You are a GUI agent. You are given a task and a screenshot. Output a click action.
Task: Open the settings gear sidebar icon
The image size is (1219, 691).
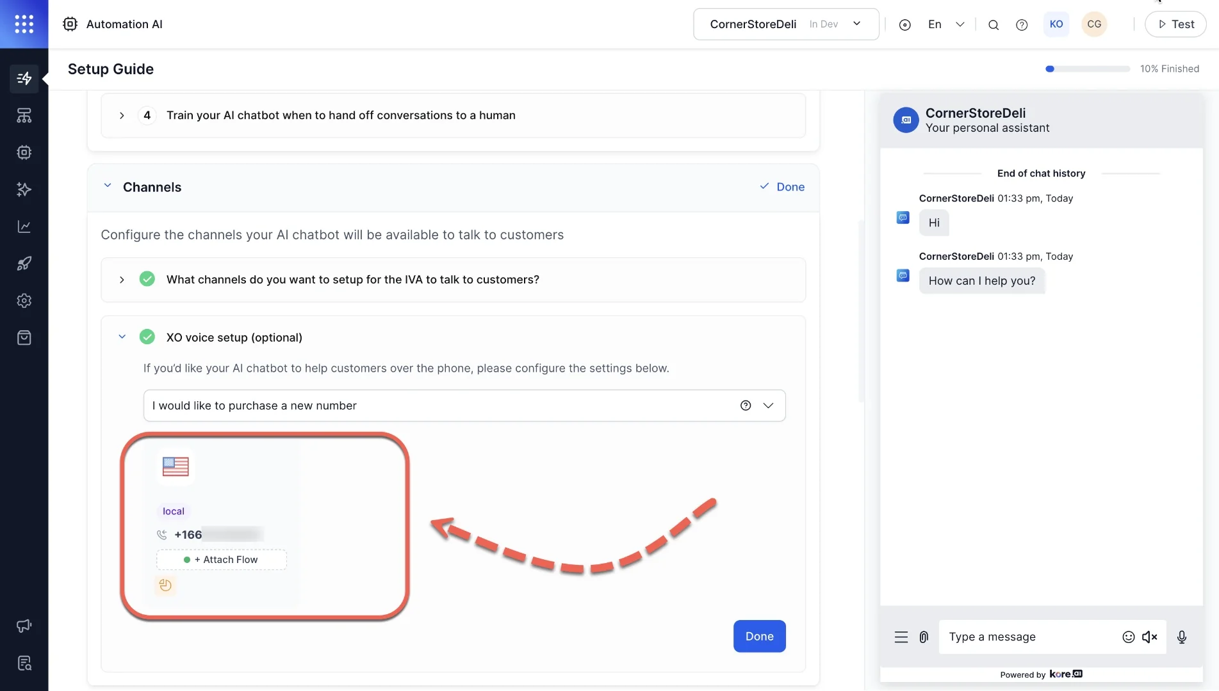click(24, 301)
